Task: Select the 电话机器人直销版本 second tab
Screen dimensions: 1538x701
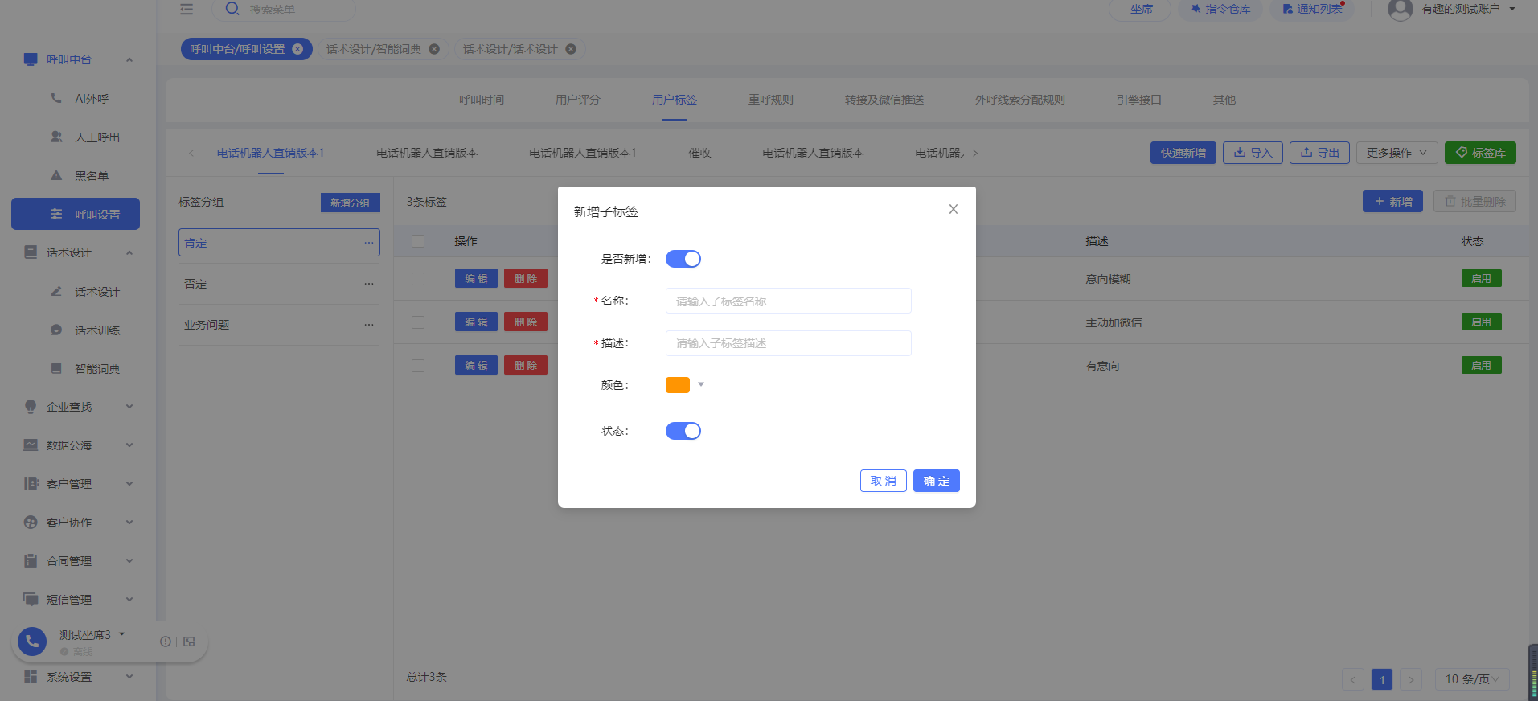Action: pyautogui.click(x=427, y=153)
